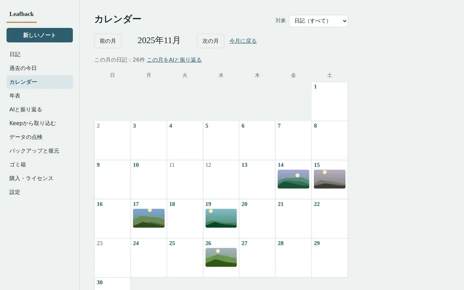Select day 10 in the calendar
The width and height of the screenshot is (464, 290).
148,180
